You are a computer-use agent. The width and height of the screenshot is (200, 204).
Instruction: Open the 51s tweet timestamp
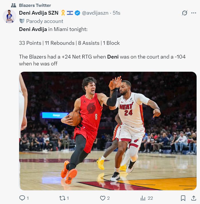[116, 13]
